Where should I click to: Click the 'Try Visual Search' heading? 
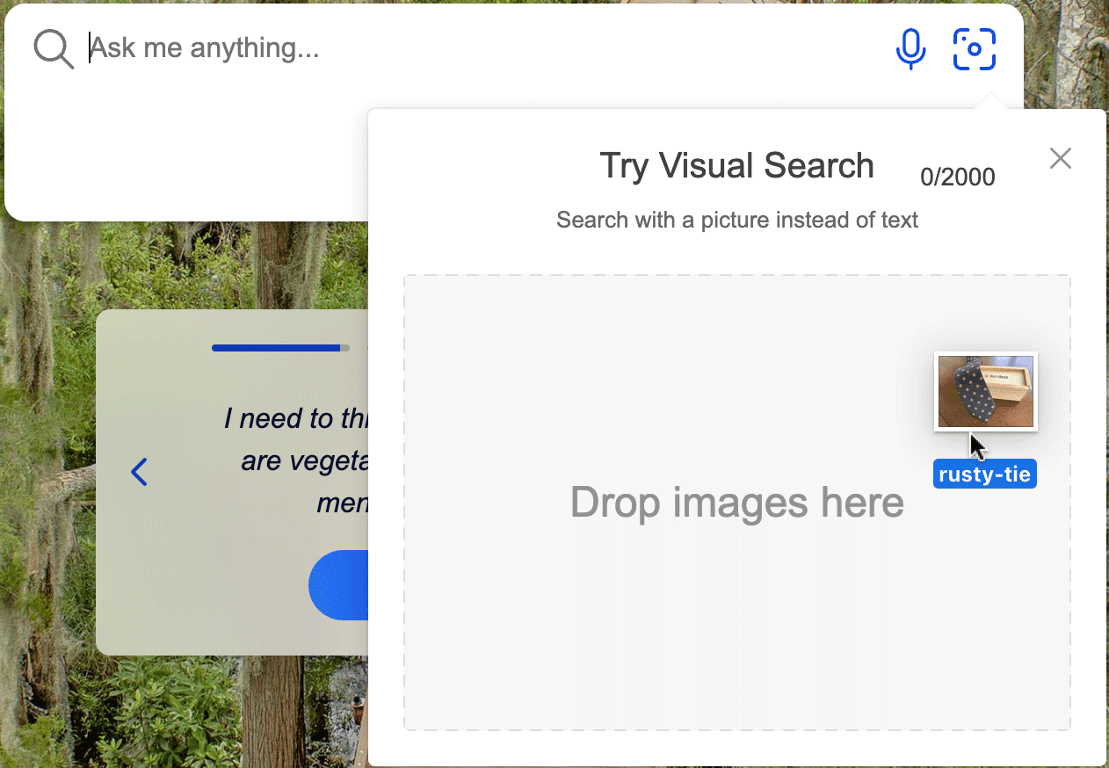click(736, 165)
